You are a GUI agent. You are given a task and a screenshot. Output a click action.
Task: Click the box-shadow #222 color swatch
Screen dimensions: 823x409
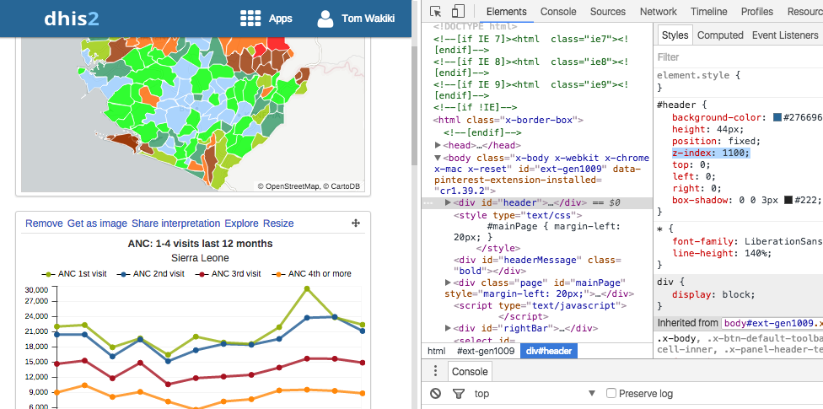(x=788, y=200)
